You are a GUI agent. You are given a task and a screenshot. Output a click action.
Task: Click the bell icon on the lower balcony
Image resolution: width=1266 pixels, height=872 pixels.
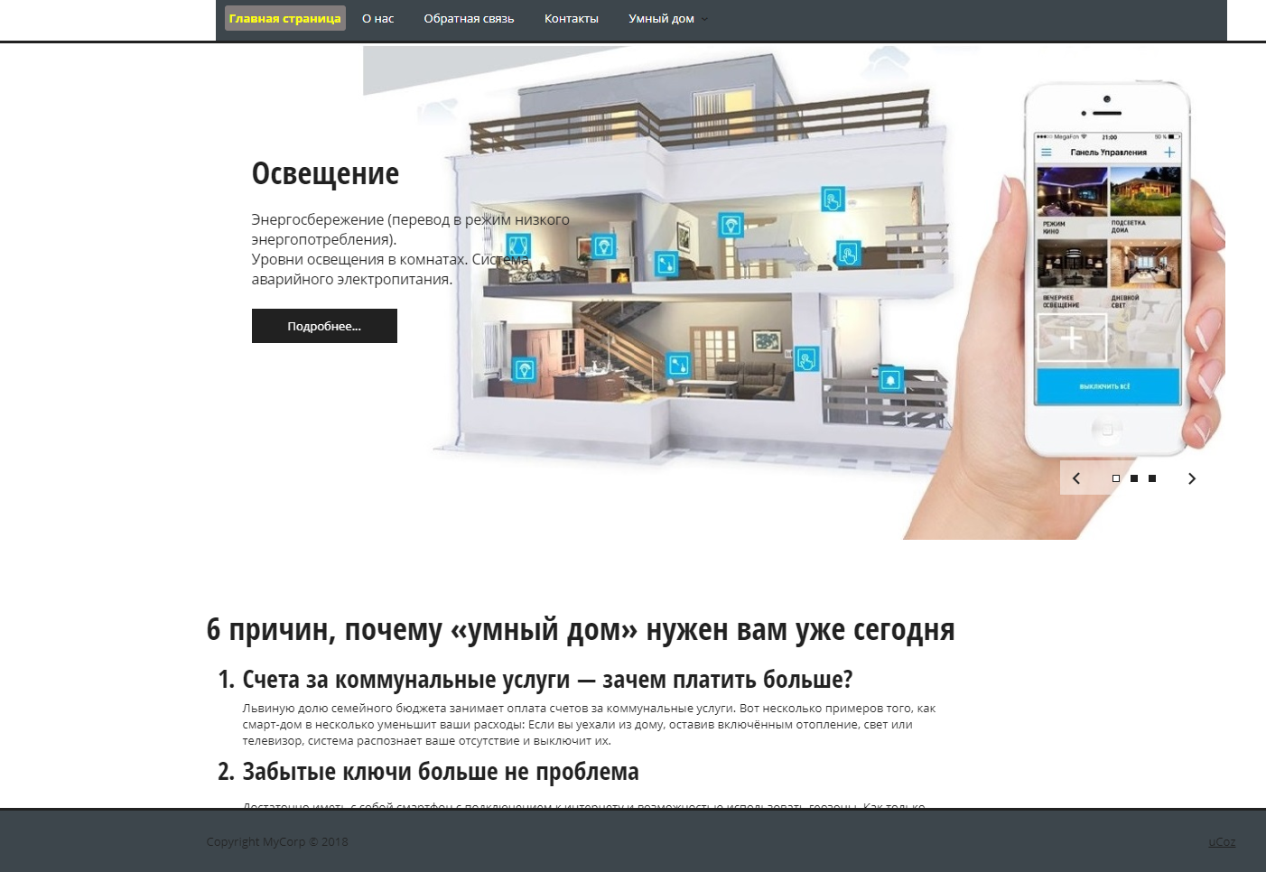[x=890, y=380]
